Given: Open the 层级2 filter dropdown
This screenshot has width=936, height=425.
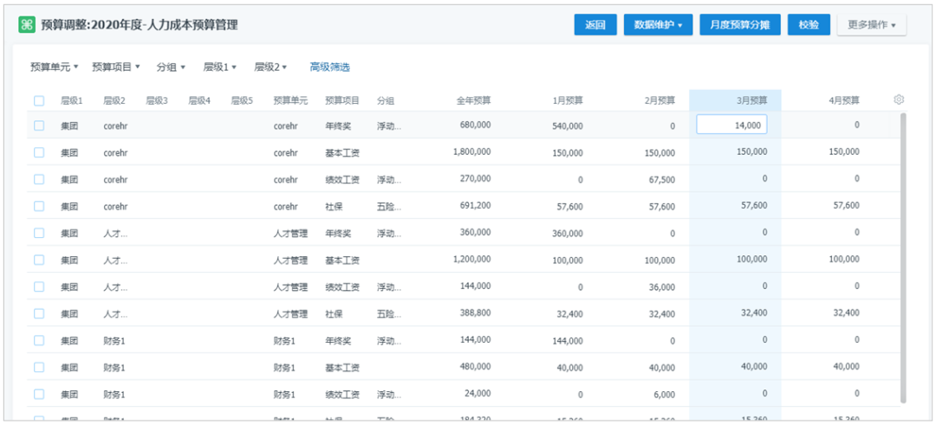Looking at the screenshot, I should pos(271,68).
